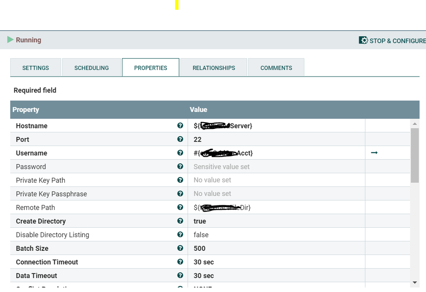Switch to the Comments tab

(276, 68)
